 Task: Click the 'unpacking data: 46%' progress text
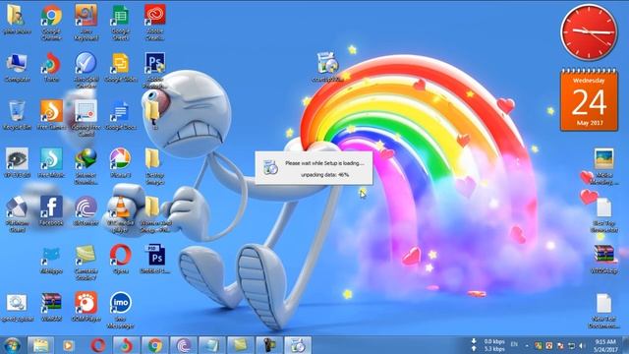(x=325, y=175)
